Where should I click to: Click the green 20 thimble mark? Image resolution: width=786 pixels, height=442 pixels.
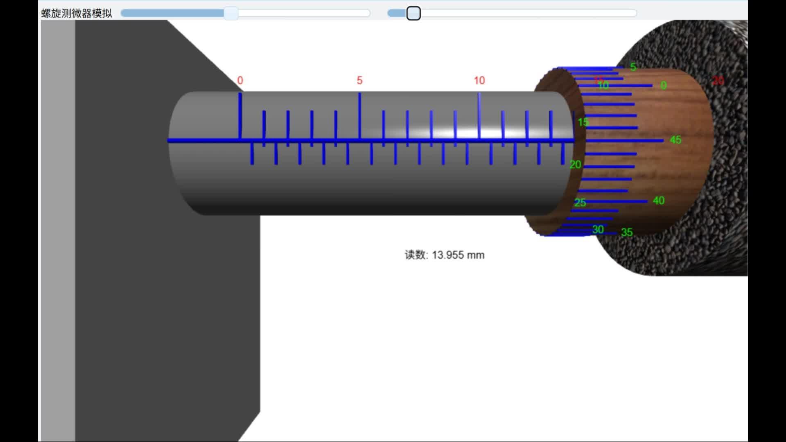pos(575,165)
